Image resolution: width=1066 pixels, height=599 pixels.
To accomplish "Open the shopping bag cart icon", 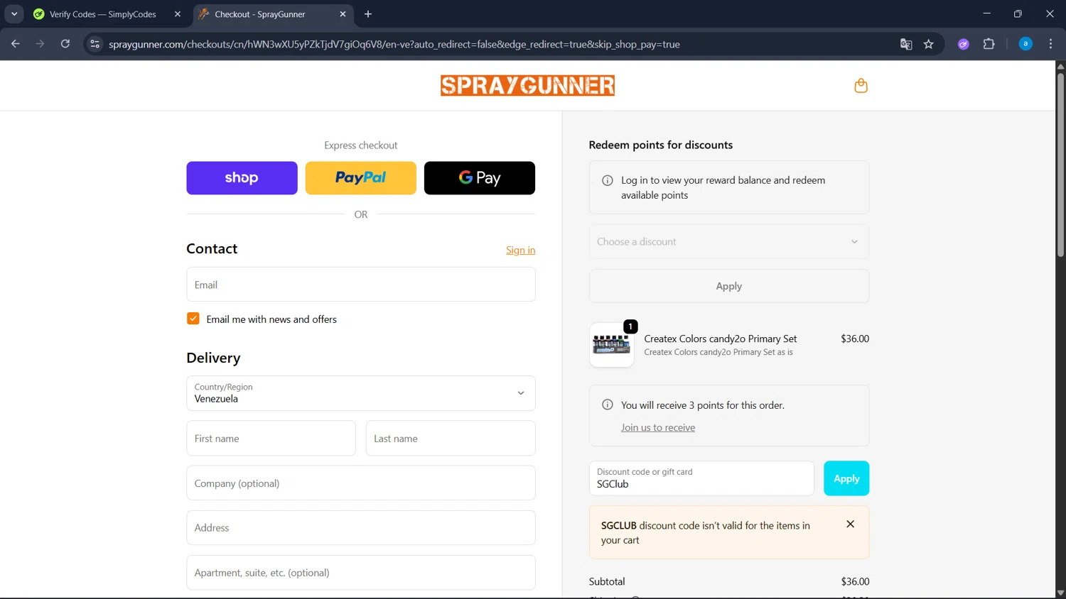I will coord(861,86).
